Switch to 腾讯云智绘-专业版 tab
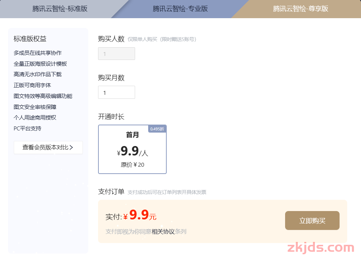The height and width of the screenshot is (259, 361). [x=180, y=9]
